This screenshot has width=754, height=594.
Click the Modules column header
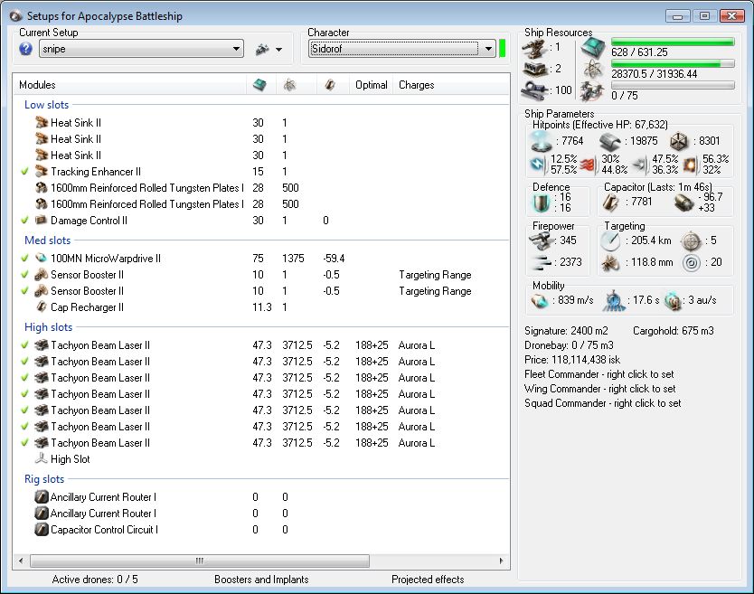(x=37, y=85)
